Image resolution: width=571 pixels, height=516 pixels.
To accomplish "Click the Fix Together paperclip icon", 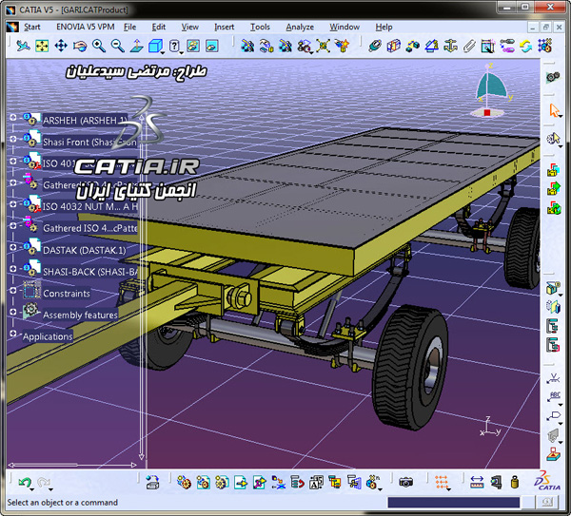I will [x=469, y=47].
